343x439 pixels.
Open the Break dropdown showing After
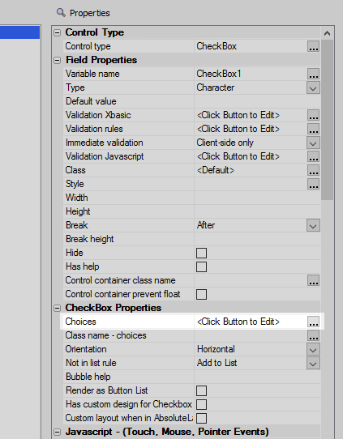[313, 225]
